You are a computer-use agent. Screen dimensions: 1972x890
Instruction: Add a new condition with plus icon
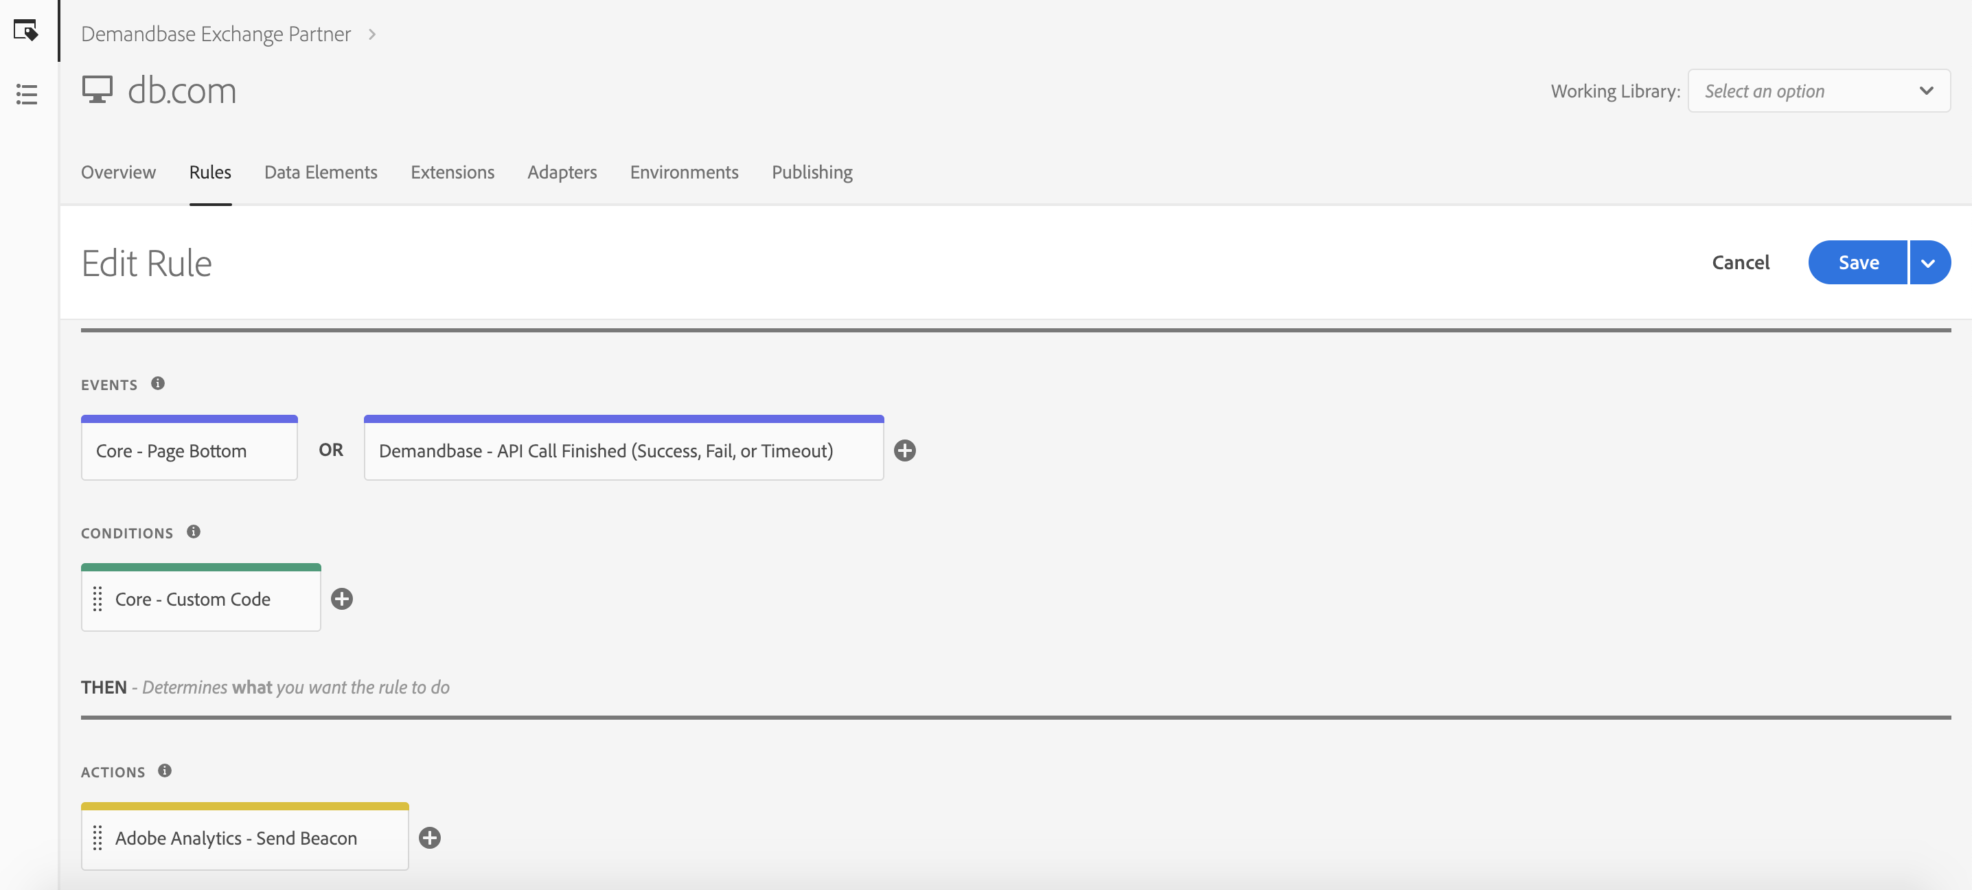341,599
